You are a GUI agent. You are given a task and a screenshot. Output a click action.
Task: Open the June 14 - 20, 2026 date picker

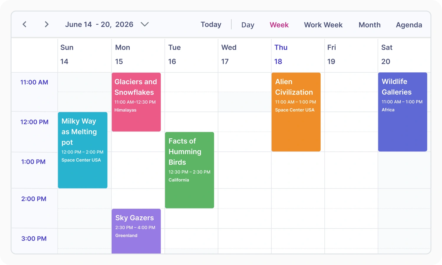pos(99,24)
